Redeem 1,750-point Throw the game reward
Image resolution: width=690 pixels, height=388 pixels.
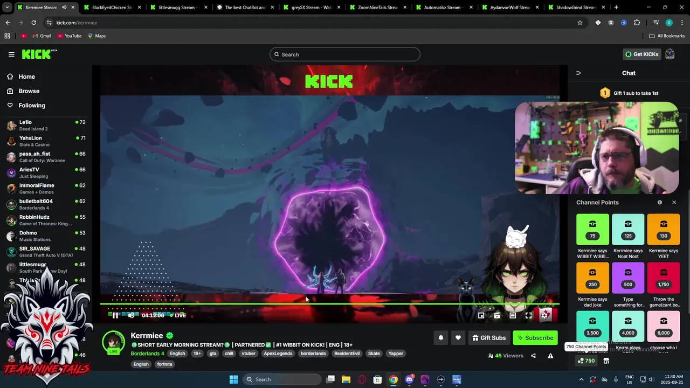(664, 278)
